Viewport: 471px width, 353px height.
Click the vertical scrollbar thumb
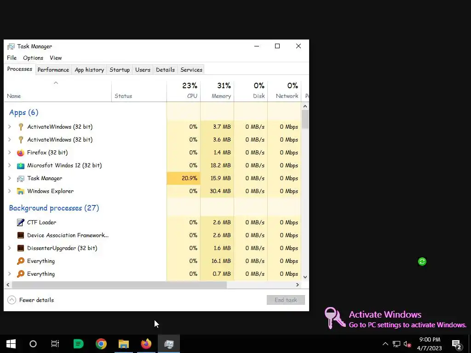click(x=305, y=119)
